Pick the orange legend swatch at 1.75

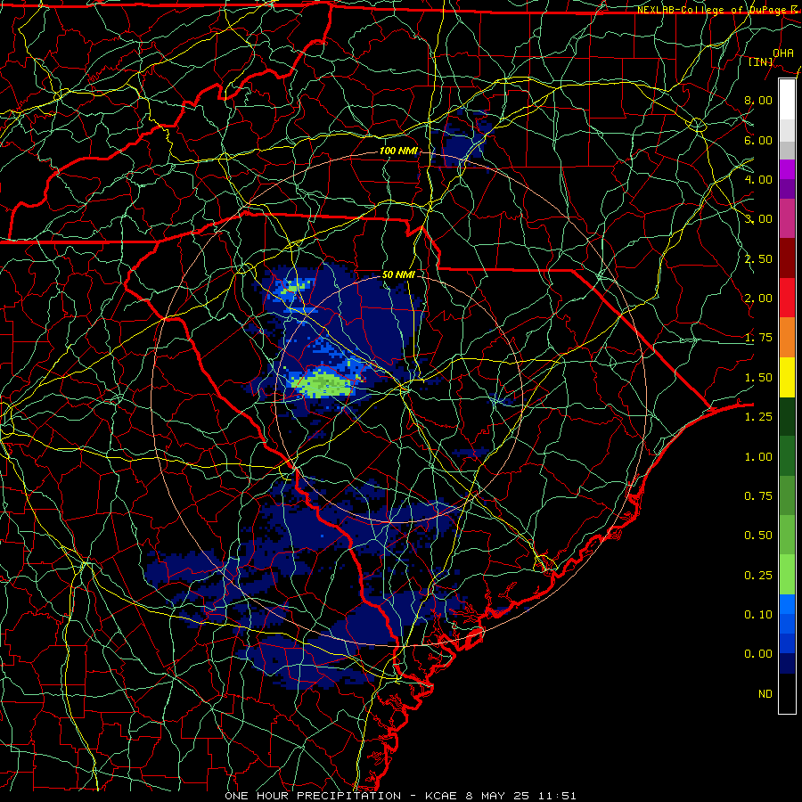click(787, 338)
